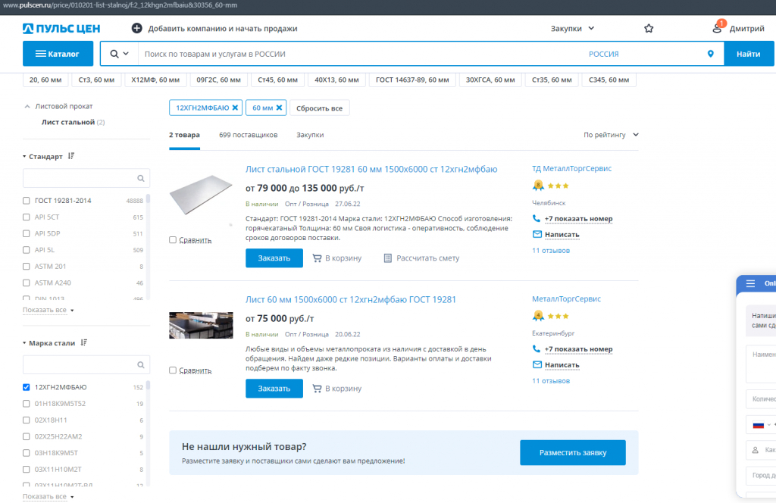
Task: Click Заказать for 75 000 руб product
Action: [274, 389]
